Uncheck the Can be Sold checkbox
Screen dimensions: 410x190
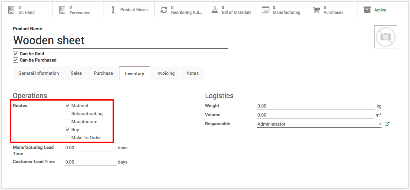[x=15, y=54]
